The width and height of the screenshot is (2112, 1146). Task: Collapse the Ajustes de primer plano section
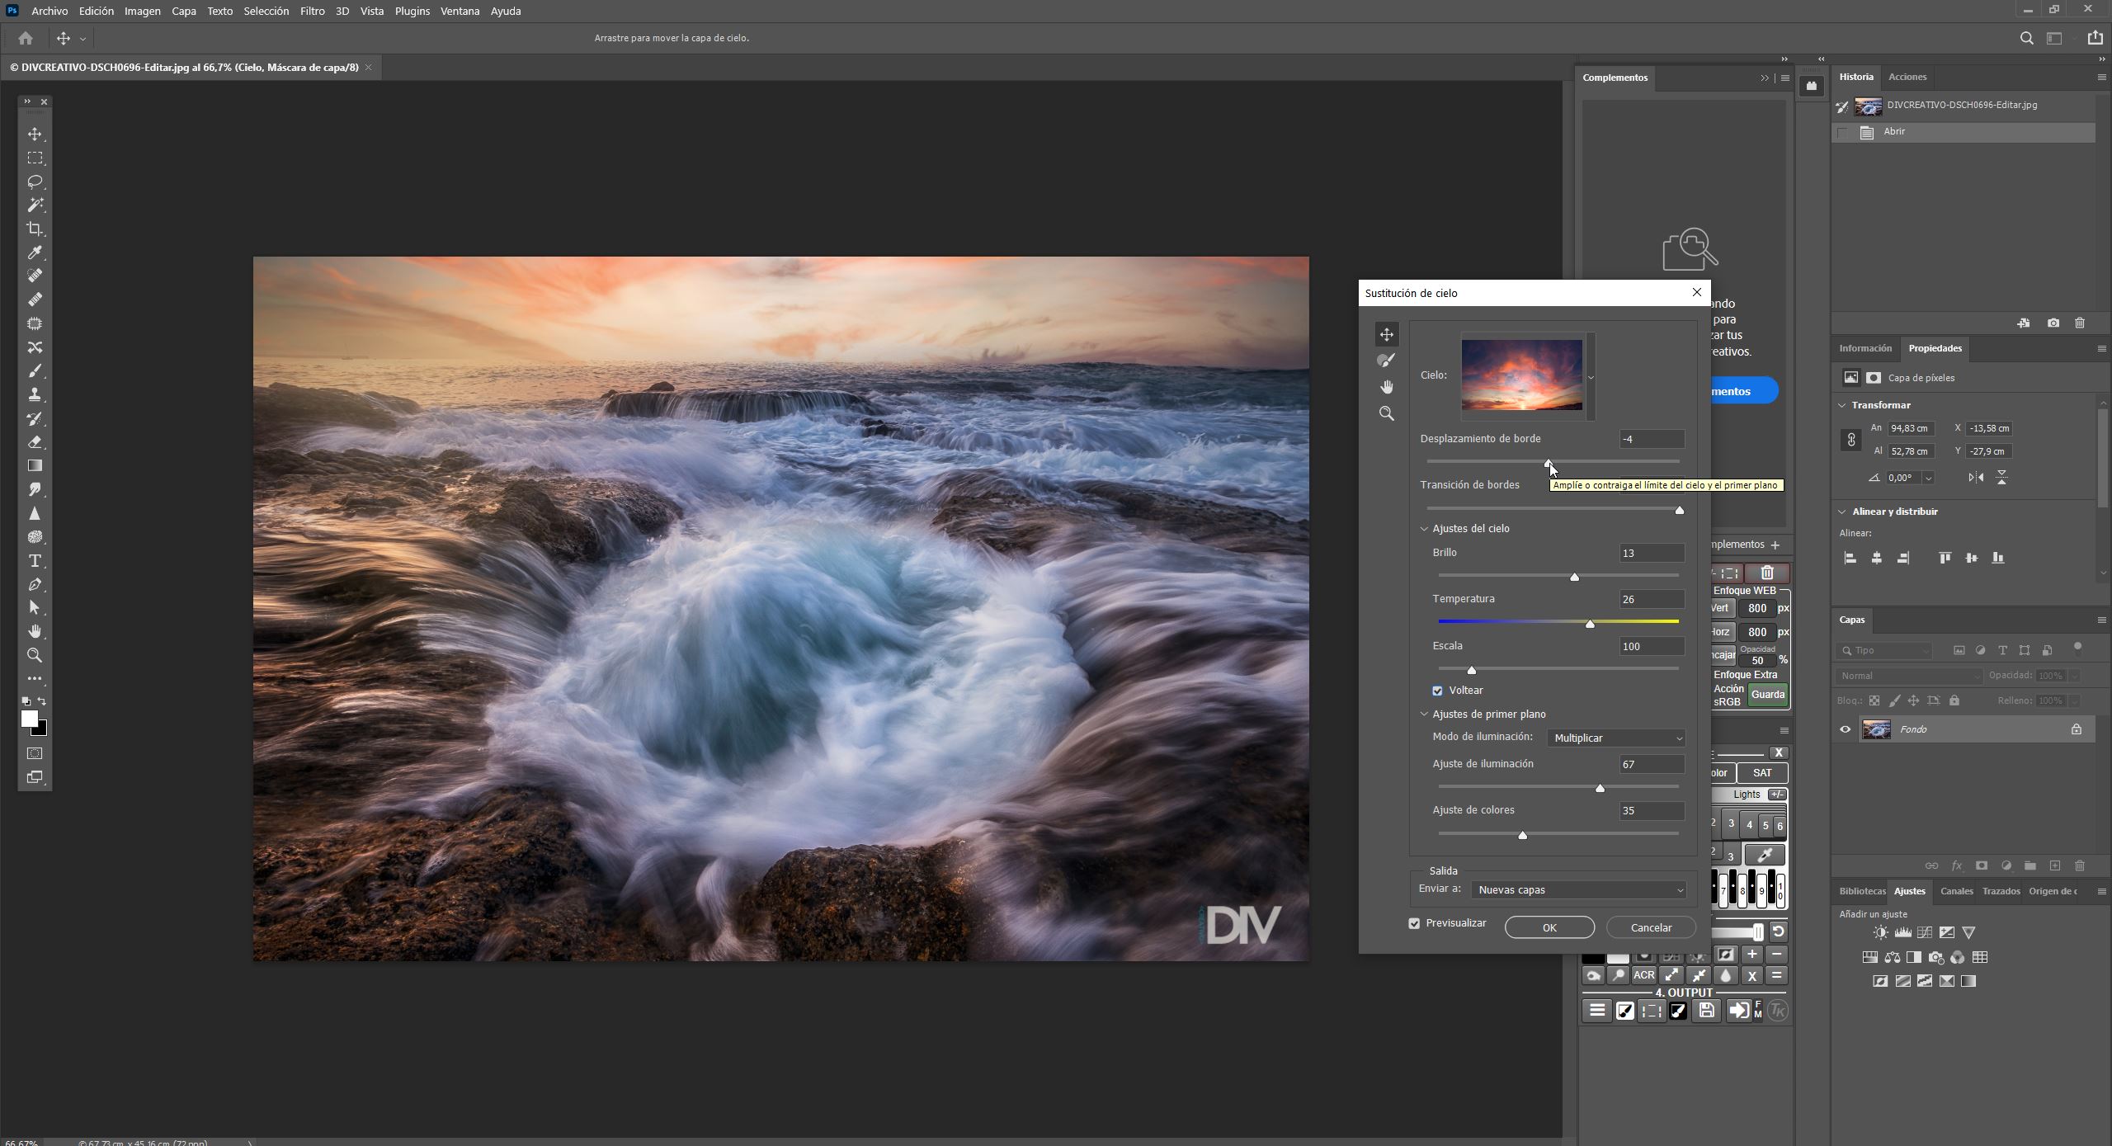tap(1424, 715)
